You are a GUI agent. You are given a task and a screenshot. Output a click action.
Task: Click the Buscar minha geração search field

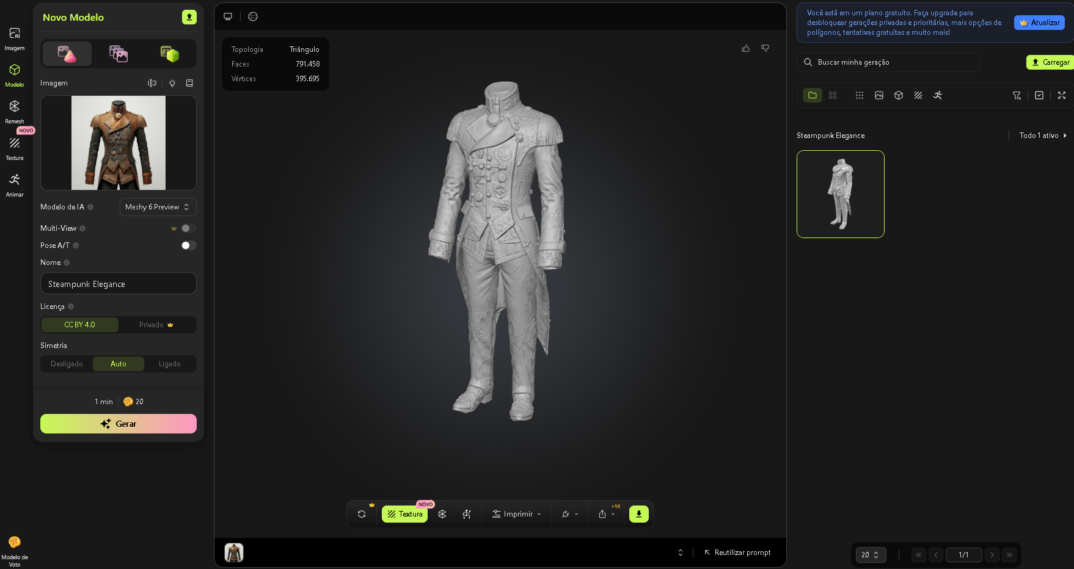click(888, 62)
